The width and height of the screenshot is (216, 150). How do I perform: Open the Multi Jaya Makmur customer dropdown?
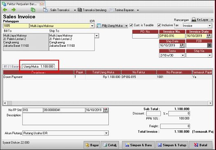[x=92, y=26]
